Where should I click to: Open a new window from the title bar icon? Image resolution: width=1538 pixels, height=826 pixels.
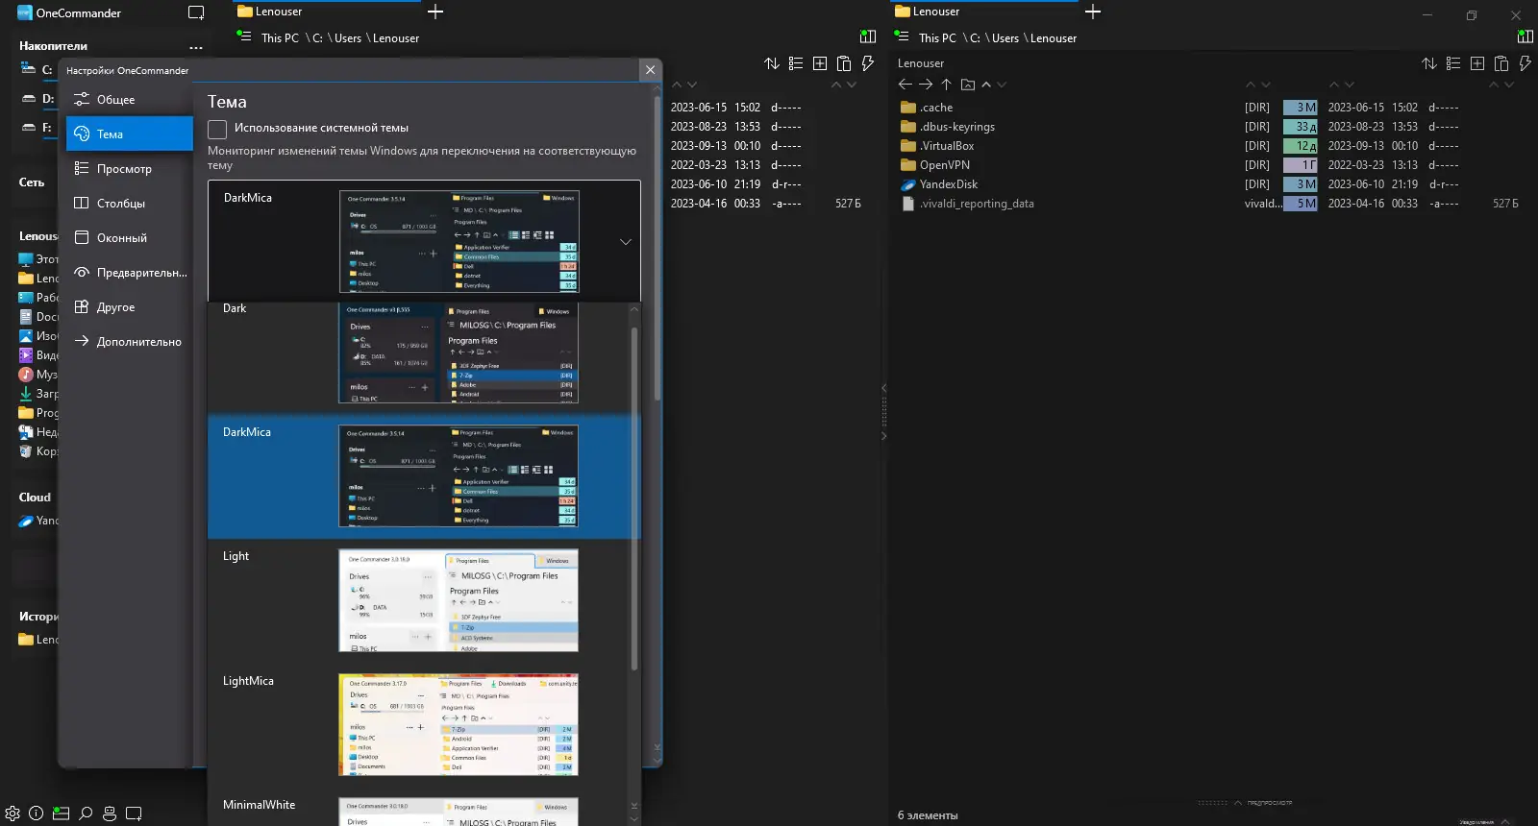tap(196, 13)
